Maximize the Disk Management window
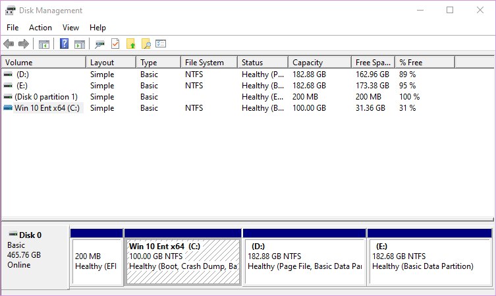Screen dimensions: 496x296 point(450,10)
